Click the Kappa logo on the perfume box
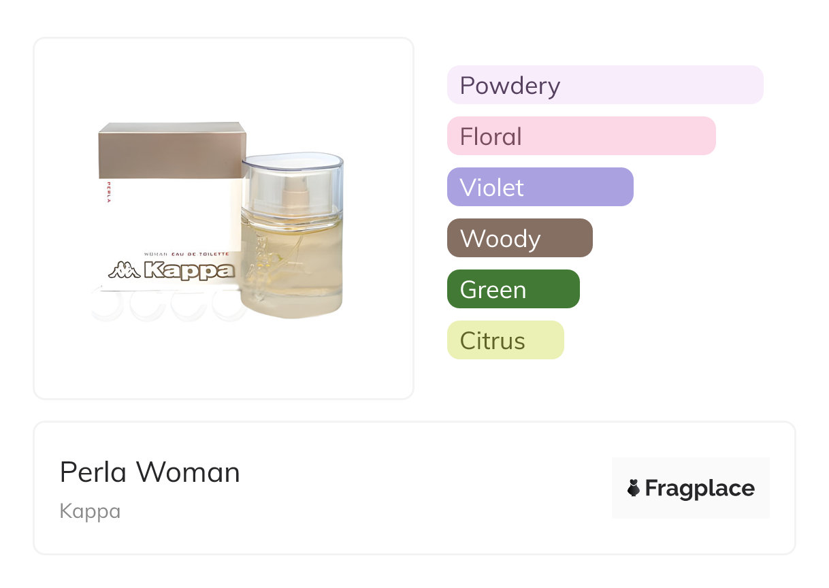This screenshot has width=829, height=588. (x=189, y=270)
